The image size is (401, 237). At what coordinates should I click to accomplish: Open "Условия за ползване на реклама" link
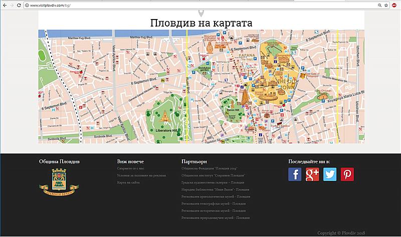[141, 175]
